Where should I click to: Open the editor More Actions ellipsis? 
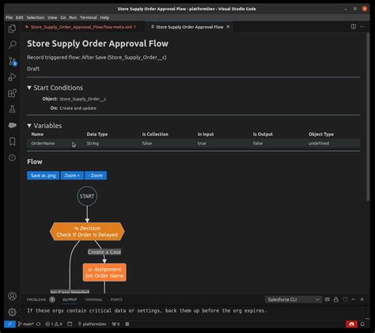tap(362, 27)
